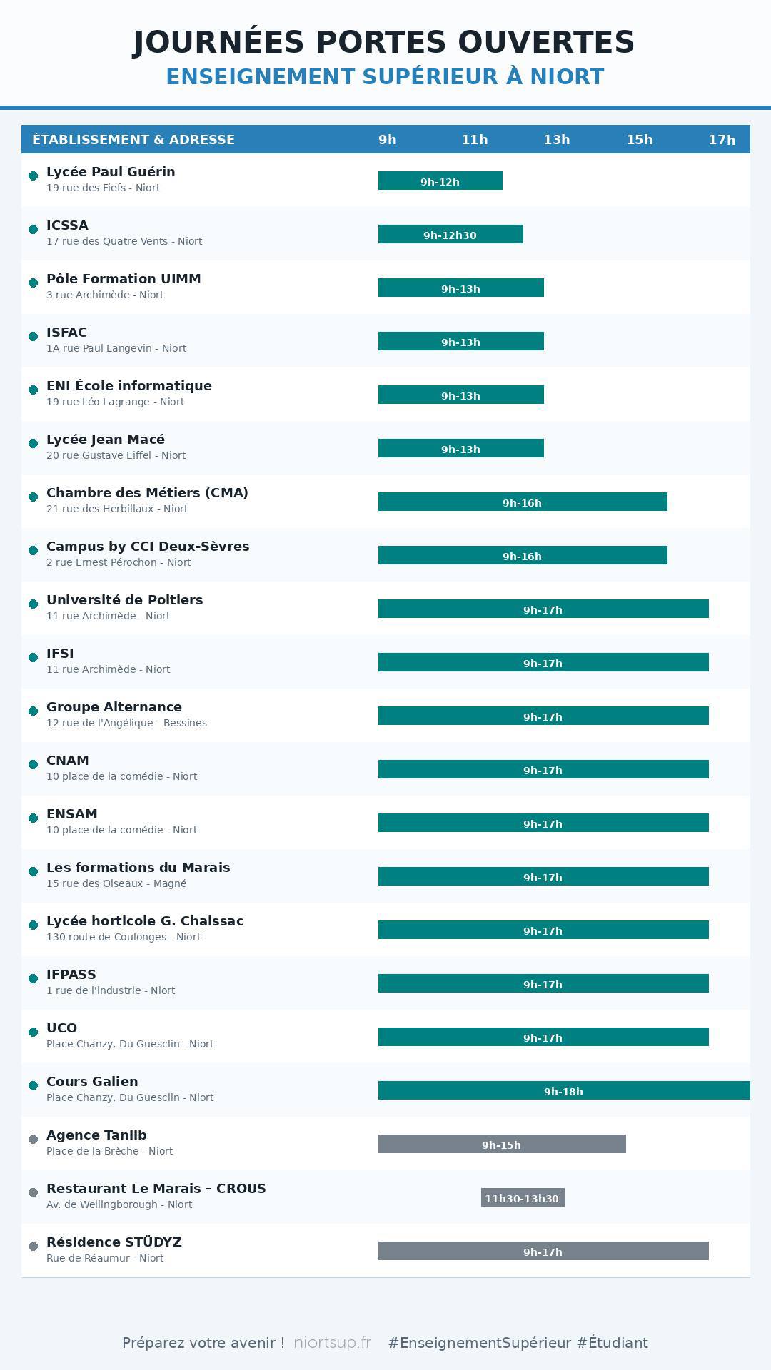Image resolution: width=771 pixels, height=1370 pixels.
Task: Click the dot beside Université de Poitiers
Action: [33, 604]
